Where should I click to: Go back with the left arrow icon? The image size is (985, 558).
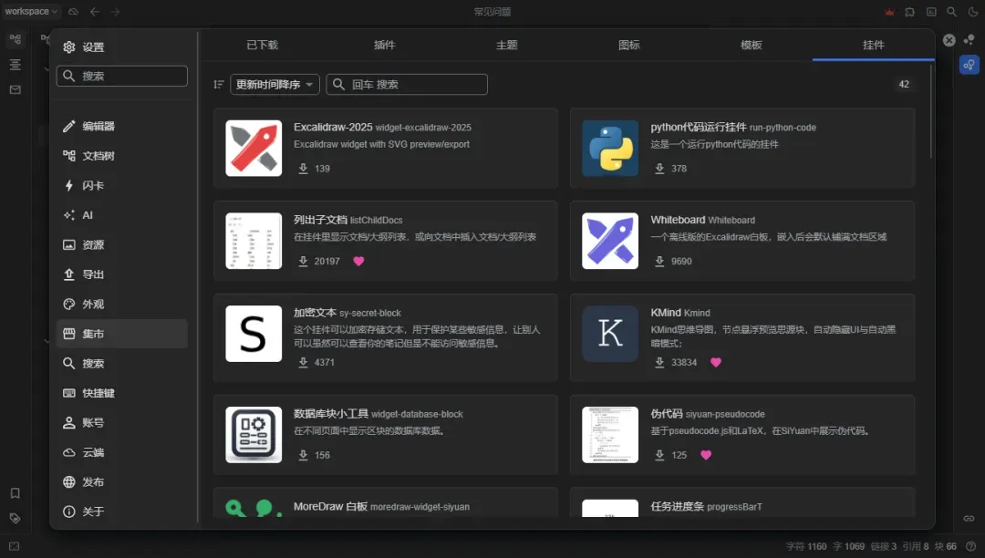tap(95, 12)
